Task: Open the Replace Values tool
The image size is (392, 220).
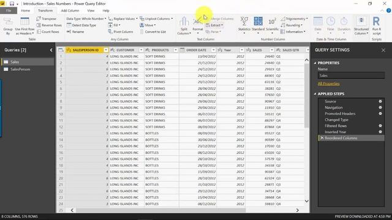Action: click(x=123, y=19)
